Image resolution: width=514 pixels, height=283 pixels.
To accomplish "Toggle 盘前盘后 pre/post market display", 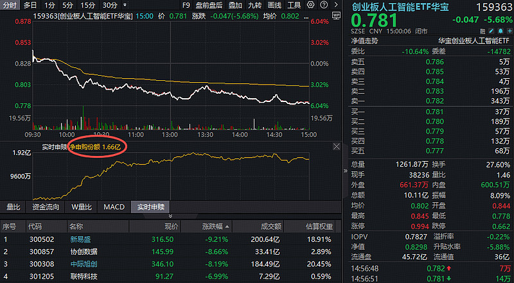I will coord(209,5).
